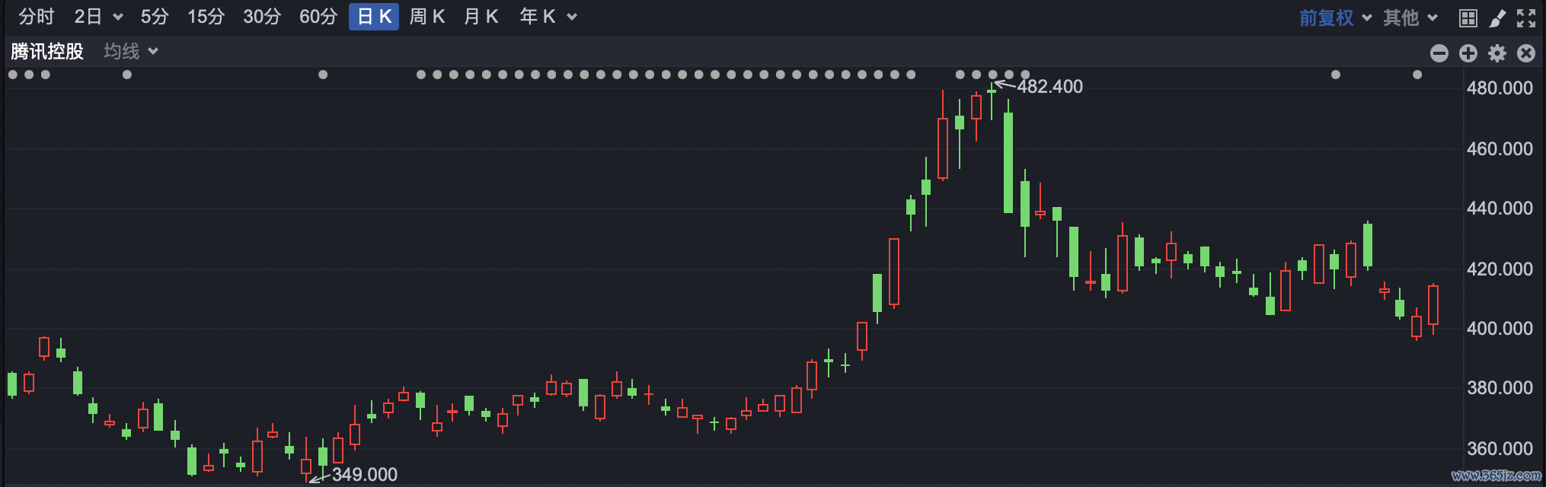Open the multi-chart grid layout icon
This screenshot has height=487, width=1546.
(1468, 18)
